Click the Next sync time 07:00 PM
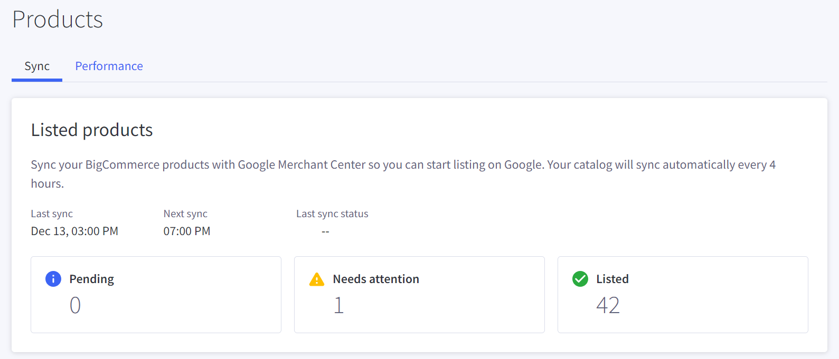 click(x=187, y=231)
